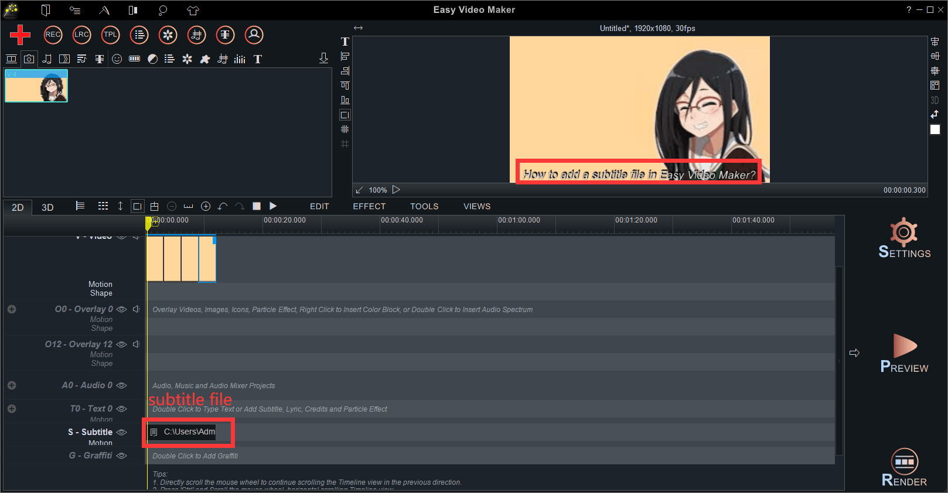Undo the last timeline action

(222, 206)
